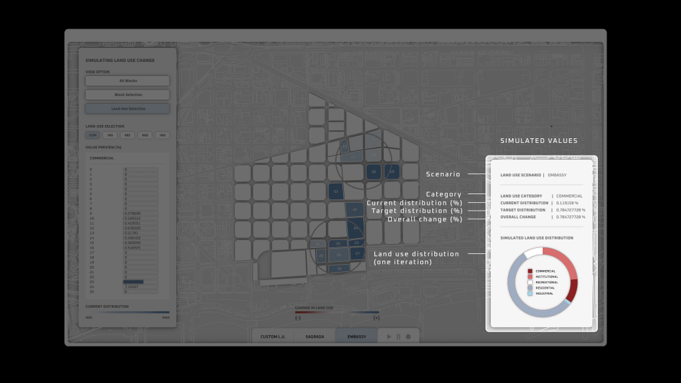The width and height of the screenshot is (681, 383).
Task: Click the All Blocks view option
Action: [x=128, y=80]
